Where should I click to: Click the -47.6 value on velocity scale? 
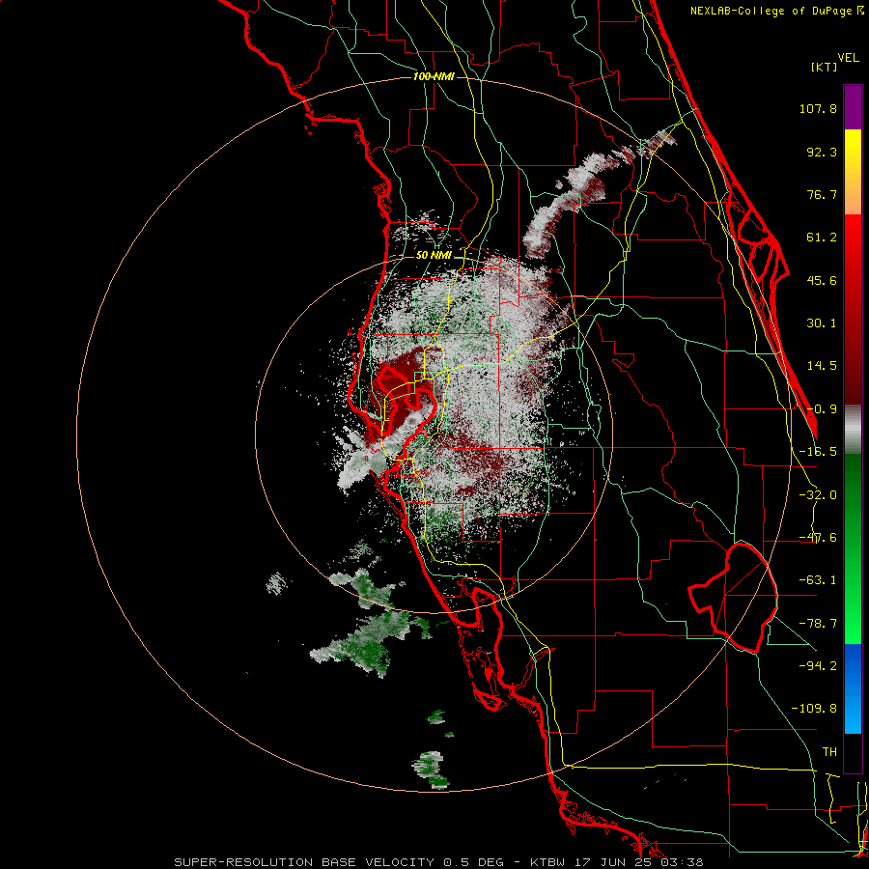point(818,538)
